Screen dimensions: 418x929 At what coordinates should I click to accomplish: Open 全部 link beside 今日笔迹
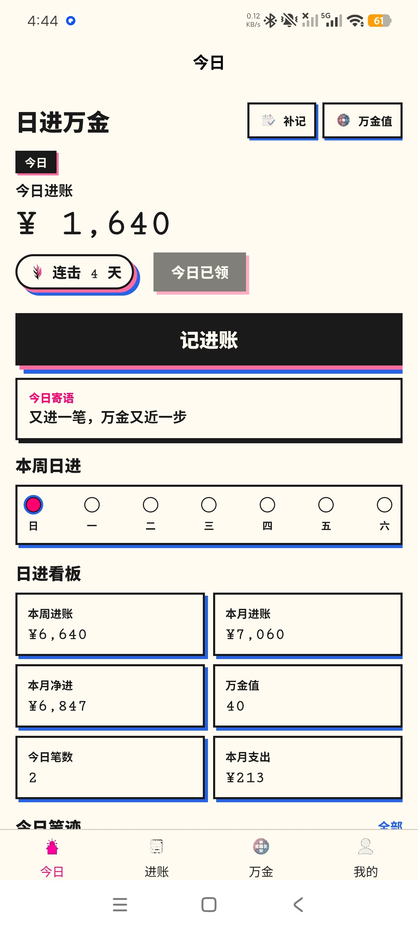[x=390, y=825]
